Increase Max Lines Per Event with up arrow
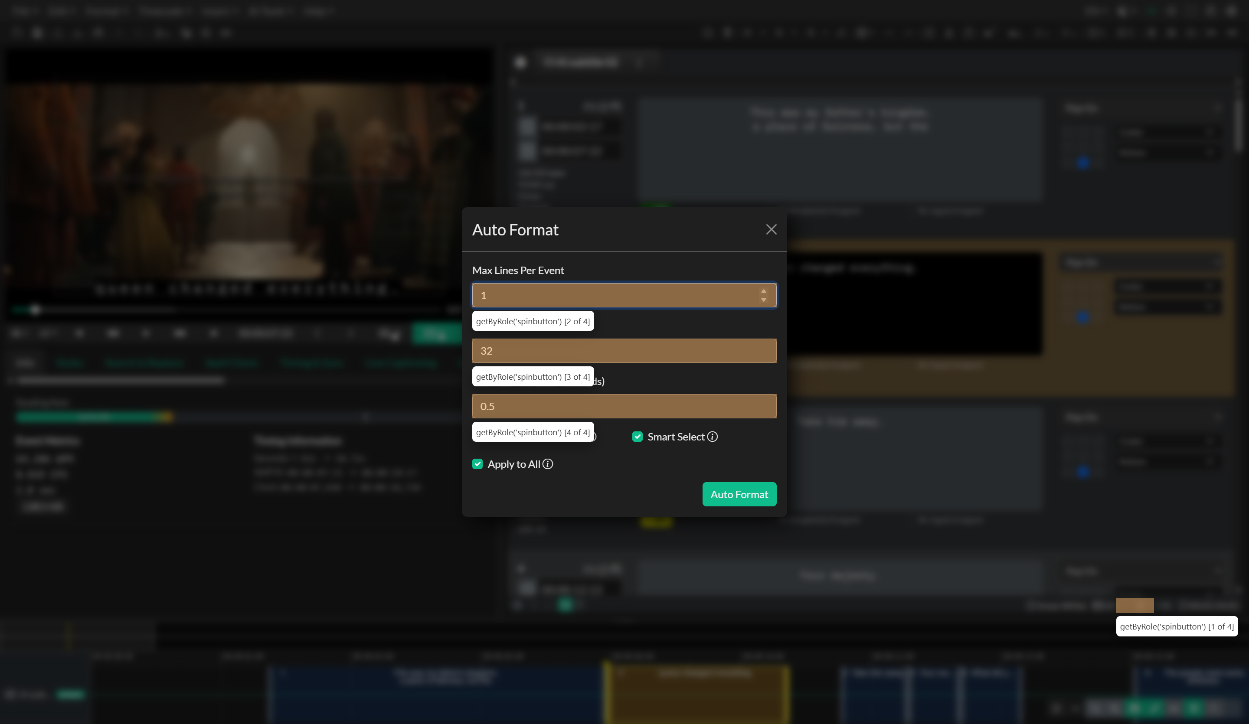 coord(763,291)
